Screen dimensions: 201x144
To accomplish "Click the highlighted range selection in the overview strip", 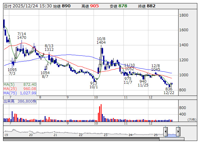I will (x=172, y=135).
